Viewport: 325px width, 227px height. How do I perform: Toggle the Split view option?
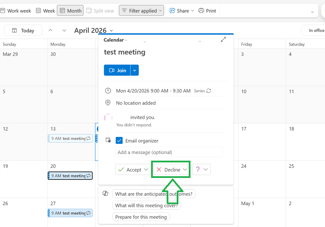[x=100, y=11]
